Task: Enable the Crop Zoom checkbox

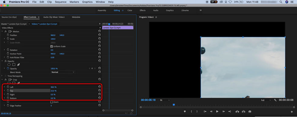Action: click(x=52, y=102)
